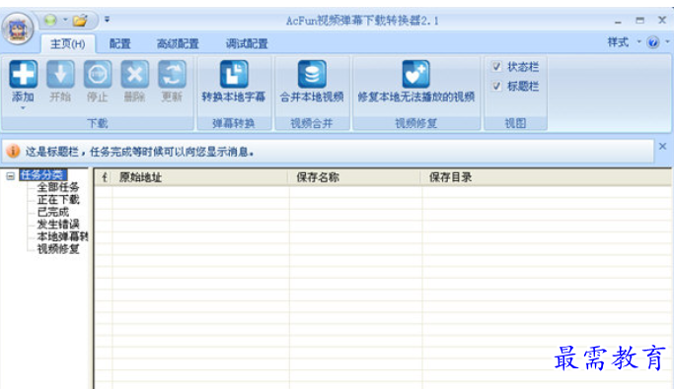Open 修复本地无法播放的视频 repair tool
674x389 pixels.
point(415,82)
